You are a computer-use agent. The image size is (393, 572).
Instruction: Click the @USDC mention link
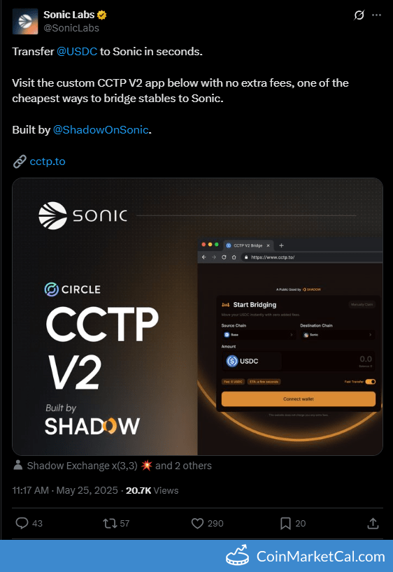coord(77,52)
